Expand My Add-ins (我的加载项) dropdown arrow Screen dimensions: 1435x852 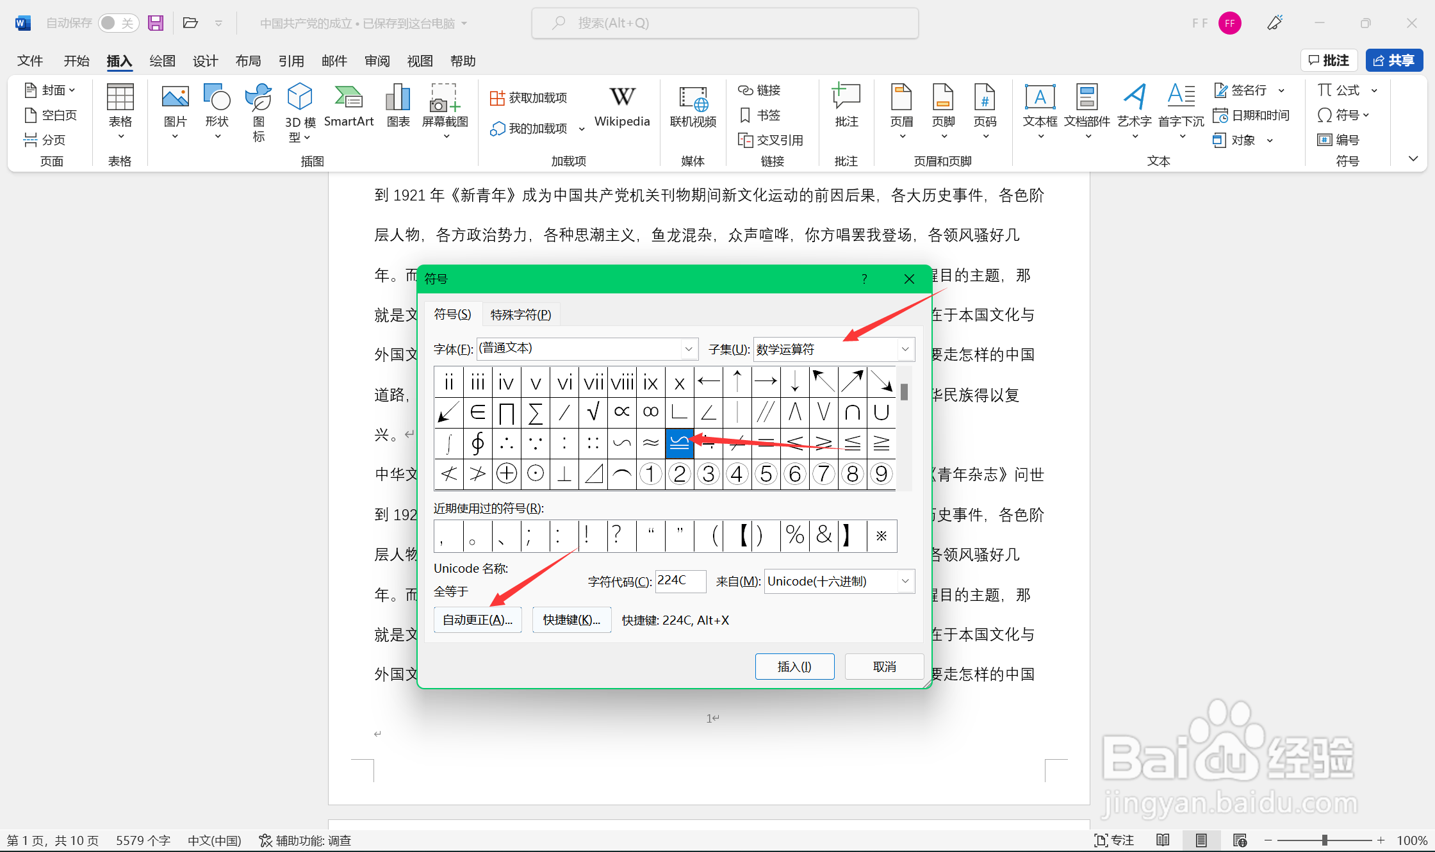(x=582, y=129)
